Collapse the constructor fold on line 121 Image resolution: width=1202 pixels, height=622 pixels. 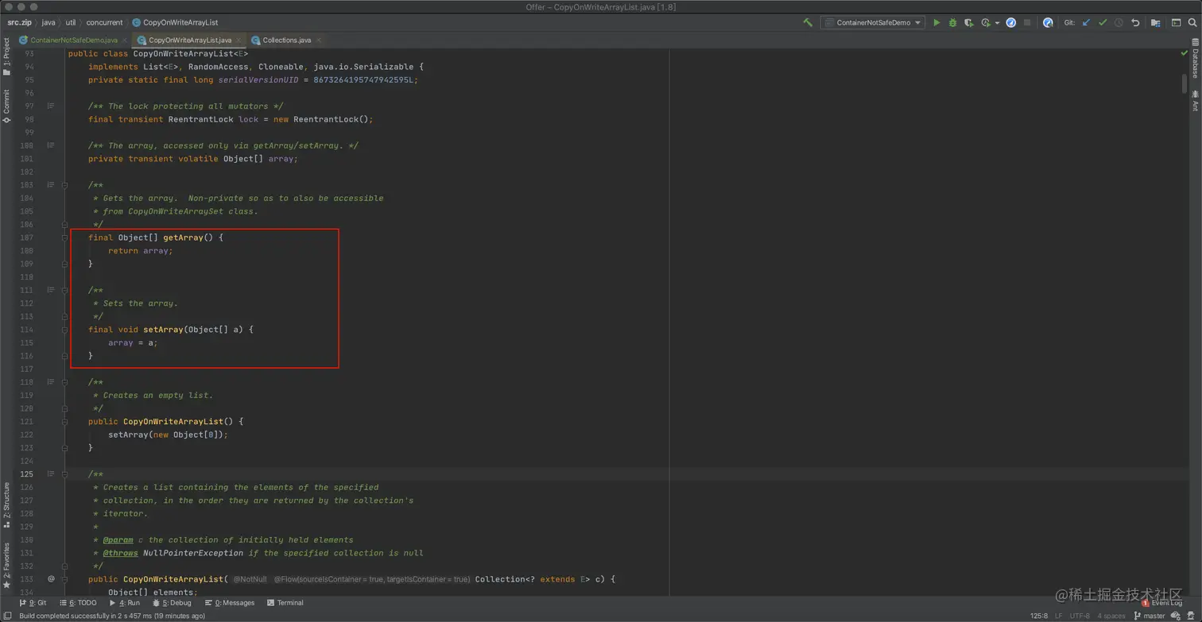pyautogui.click(x=65, y=421)
